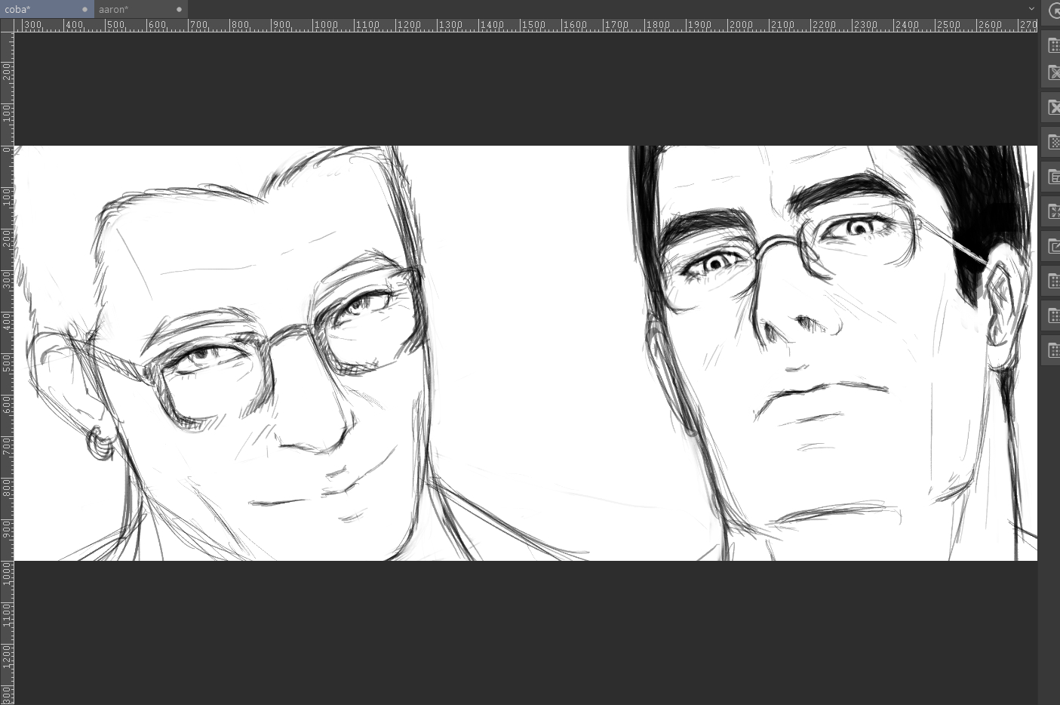
Task: Click the ruler origin corner box
Action: [x=7, y=25]
